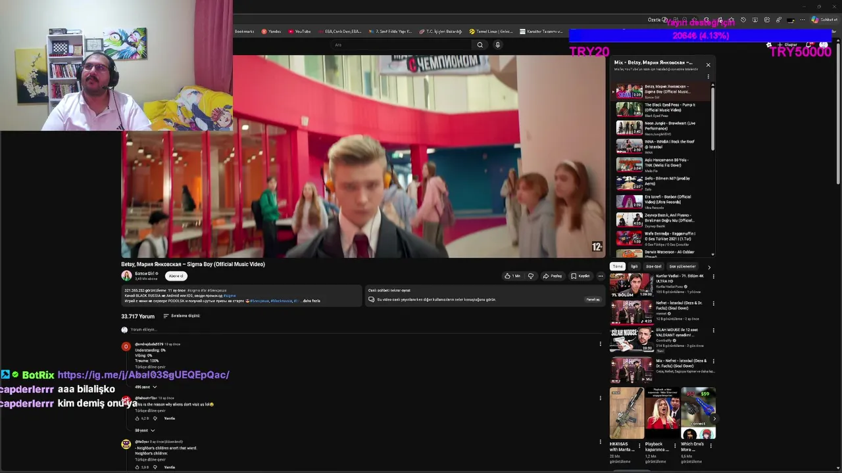
Task: Click the Sigma Boy video player
Action: [363, 156]
